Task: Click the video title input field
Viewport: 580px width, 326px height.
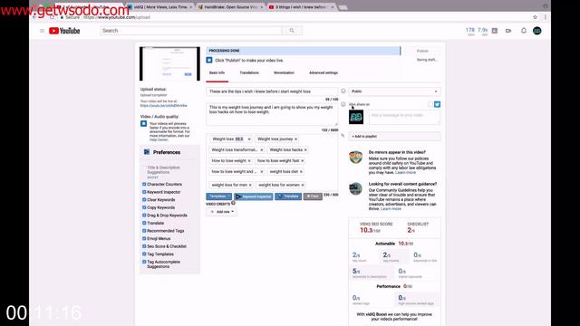Action: pyautogui.click(x=272, y=91)
